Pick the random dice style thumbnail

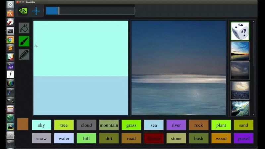coord(240,31)
